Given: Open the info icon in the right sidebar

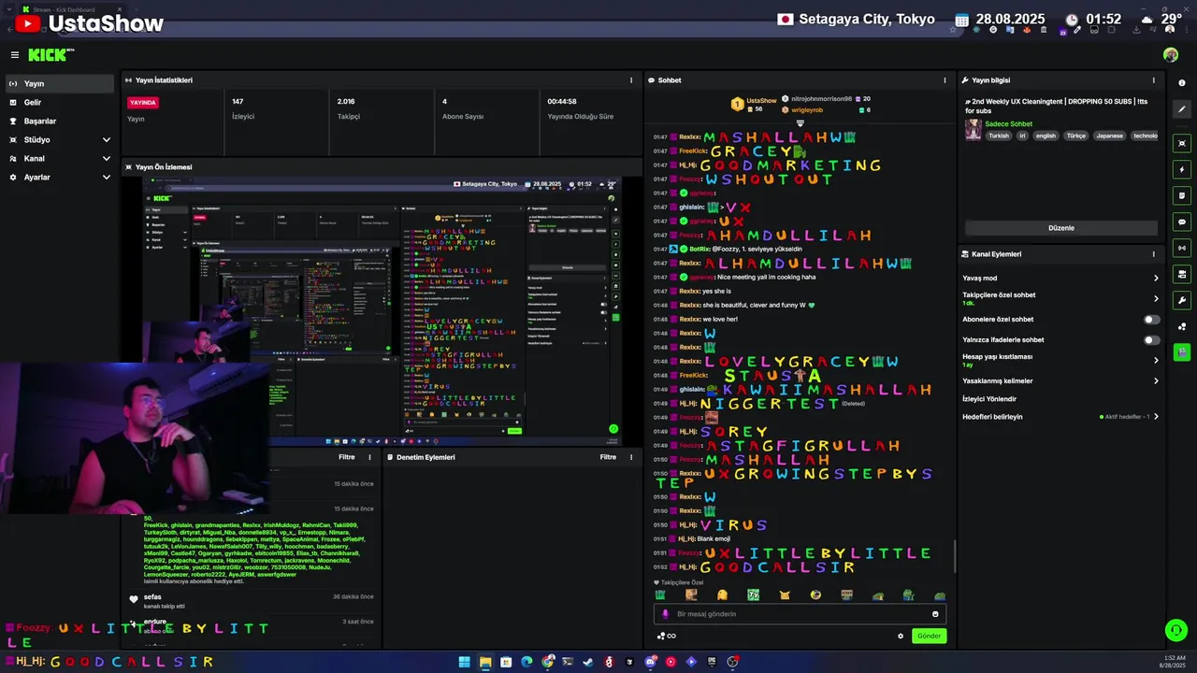Looking at the screenshot, I should pyautogui.click(x=1182, y=83).
